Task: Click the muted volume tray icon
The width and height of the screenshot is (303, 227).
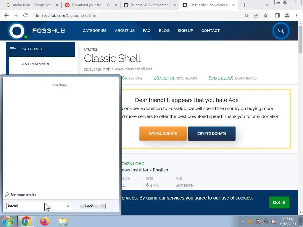Action: [273, 222]
